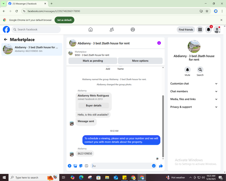Viewport: 226px width, 181px height.
Task: Launch Microsoft Edge from taskbar
Action: pos(81,177)
